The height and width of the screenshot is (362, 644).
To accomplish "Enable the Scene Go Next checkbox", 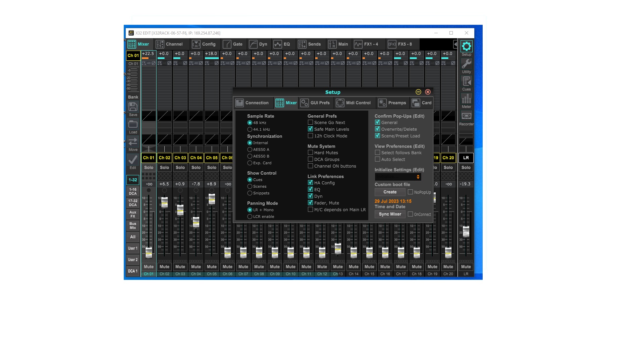I will click(x=311, y=122).
